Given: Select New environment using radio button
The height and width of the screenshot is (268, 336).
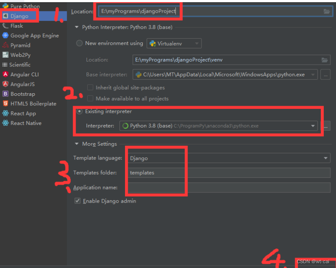Looking at the screenshot, I should 79,43.
